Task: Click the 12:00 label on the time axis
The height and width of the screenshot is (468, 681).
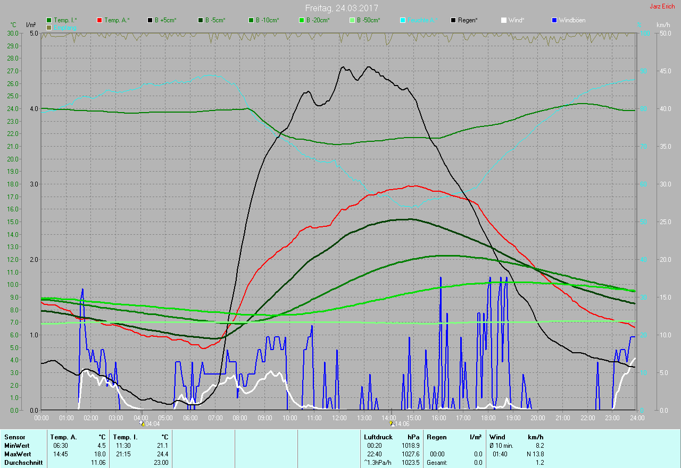Action: point(339,418)
